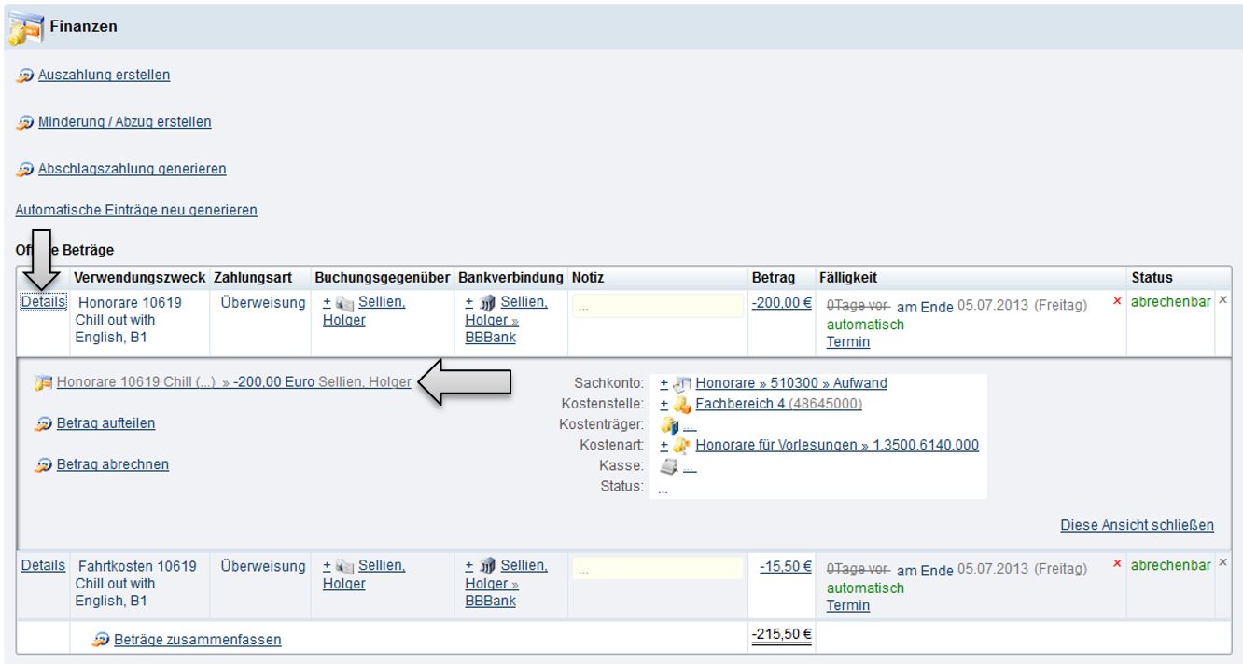Expand plus before Honorare für Vorlesungen
1243x664 pixels.
[x=664, y=445]
